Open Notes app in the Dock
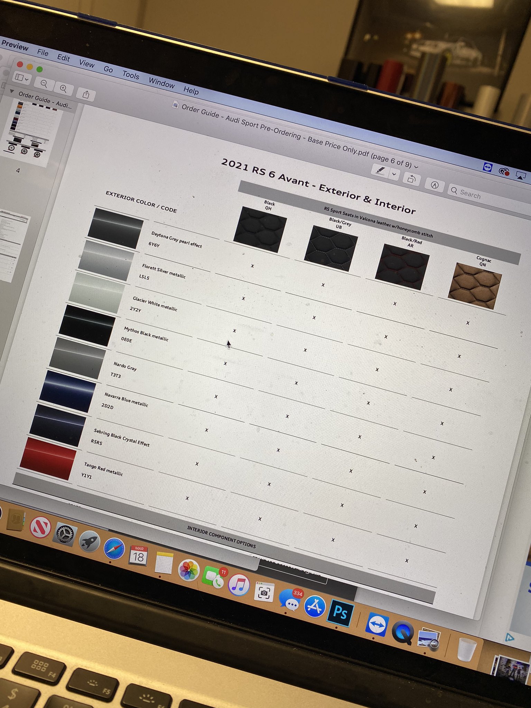 coord(164,562)
